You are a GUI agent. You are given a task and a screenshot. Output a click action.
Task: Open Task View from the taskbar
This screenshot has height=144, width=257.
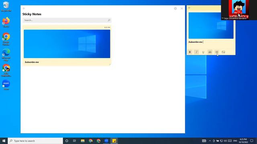click(x=74, y=141)
